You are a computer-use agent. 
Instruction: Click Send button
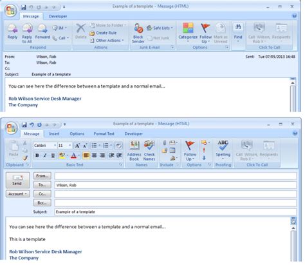17,180
